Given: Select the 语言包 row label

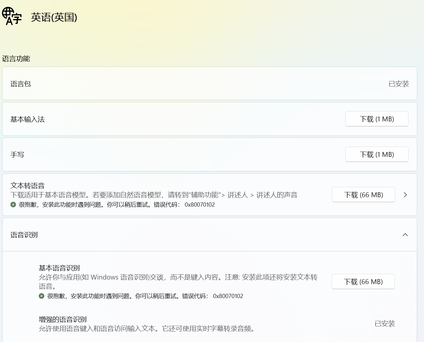Looking at the screenshot, I should coord(21,84).
